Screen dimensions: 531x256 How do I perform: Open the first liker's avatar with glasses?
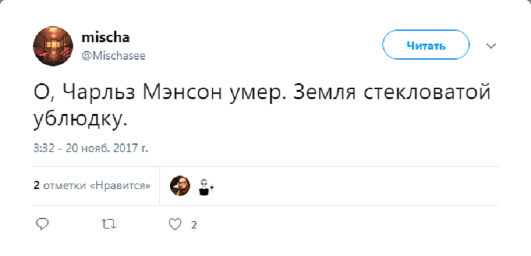180,186
